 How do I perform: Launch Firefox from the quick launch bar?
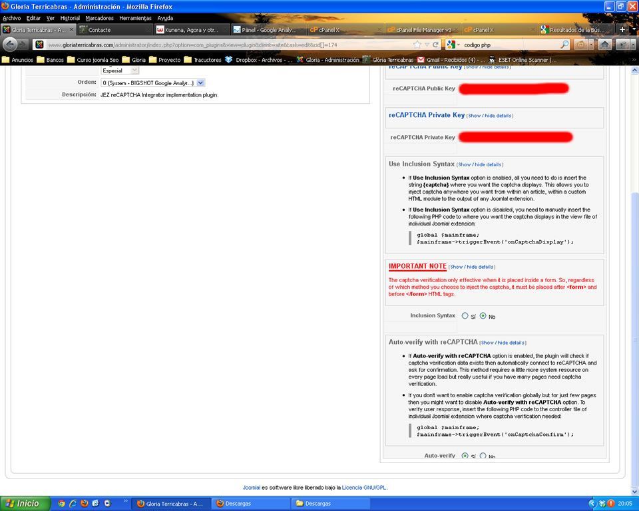pos(84,504)
